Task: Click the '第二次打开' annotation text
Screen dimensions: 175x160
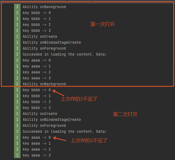Action: coord(125,114)
